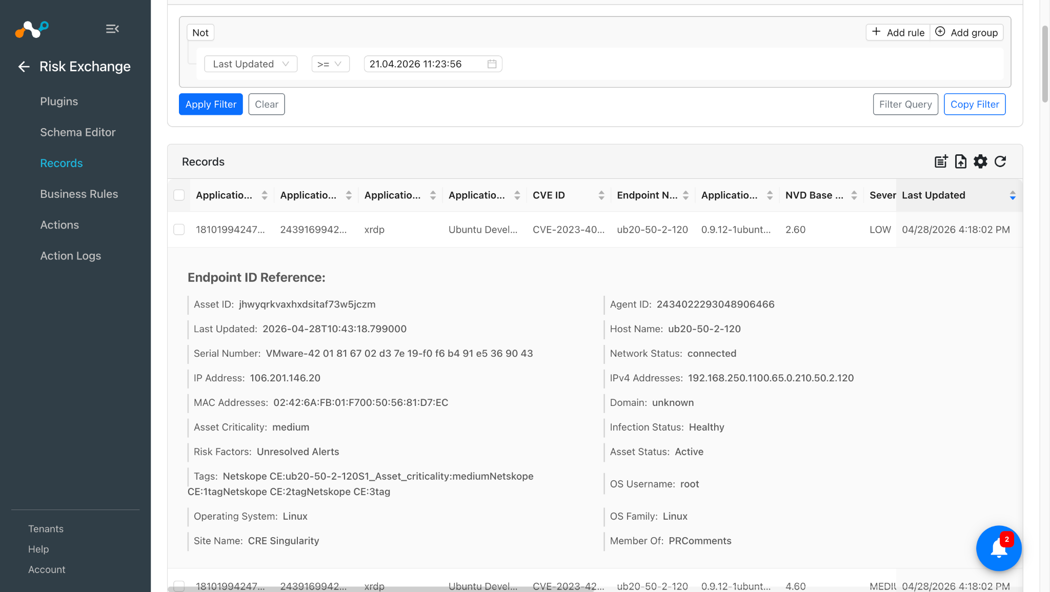This screenshot has height=592, width=1050.
Task: Click the Clear filter button
Action: 267,104
